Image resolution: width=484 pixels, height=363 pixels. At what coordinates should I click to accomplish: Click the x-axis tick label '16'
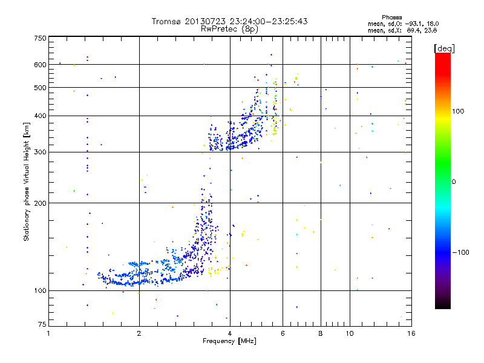pyautogui.click(x=411, y=333)
